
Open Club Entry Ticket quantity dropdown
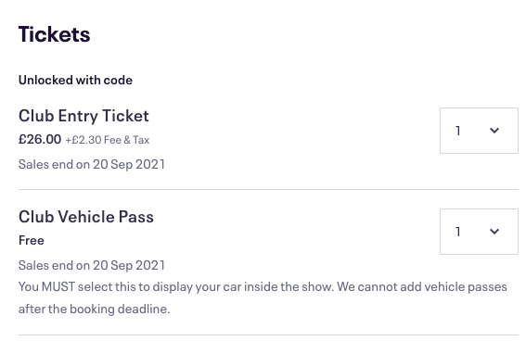point(479,131)
